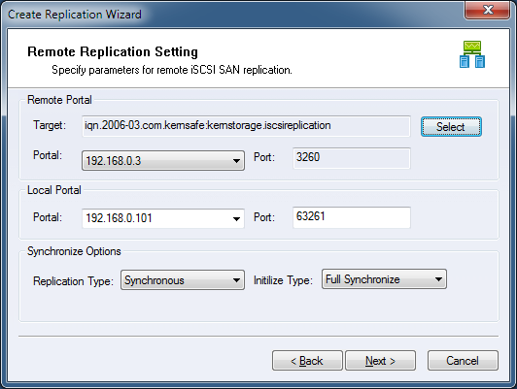Click the Create Replication Wizard title bar
The width and height of the screenshot is (517, 389).
point(231,15)
